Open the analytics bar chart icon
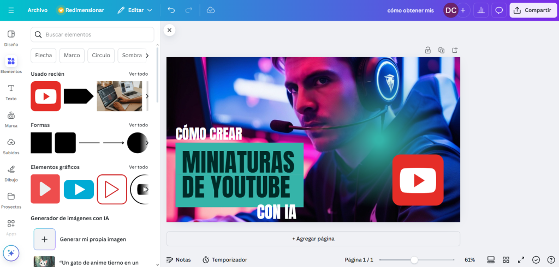Image resolution: width=559 pixels, height=267 pixels. [x=481, y=10]
